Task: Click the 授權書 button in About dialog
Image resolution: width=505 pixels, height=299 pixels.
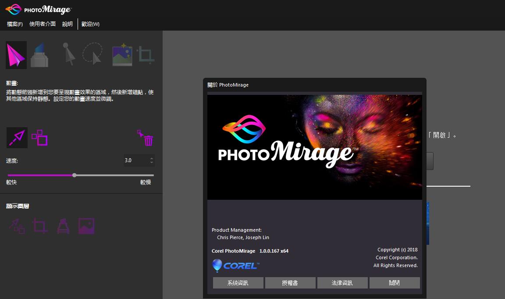Action: [290, 283]
